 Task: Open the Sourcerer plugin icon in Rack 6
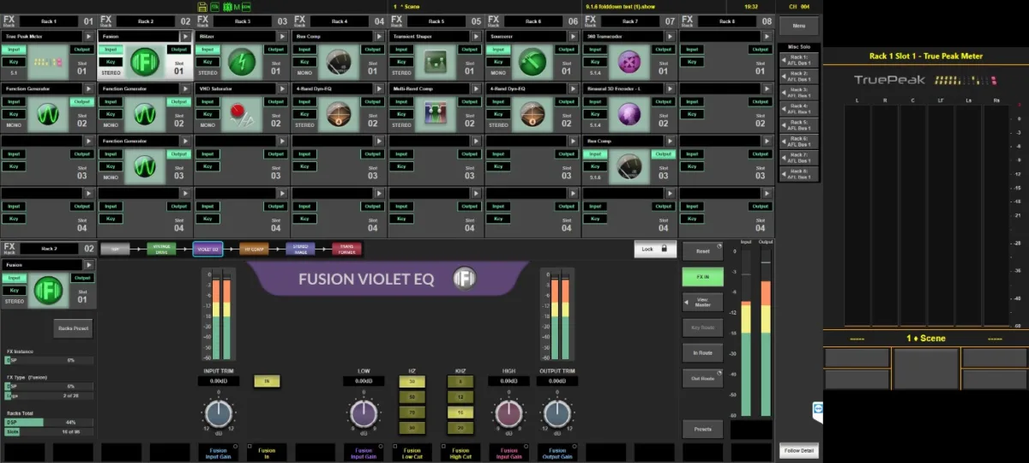pos(532,63)
